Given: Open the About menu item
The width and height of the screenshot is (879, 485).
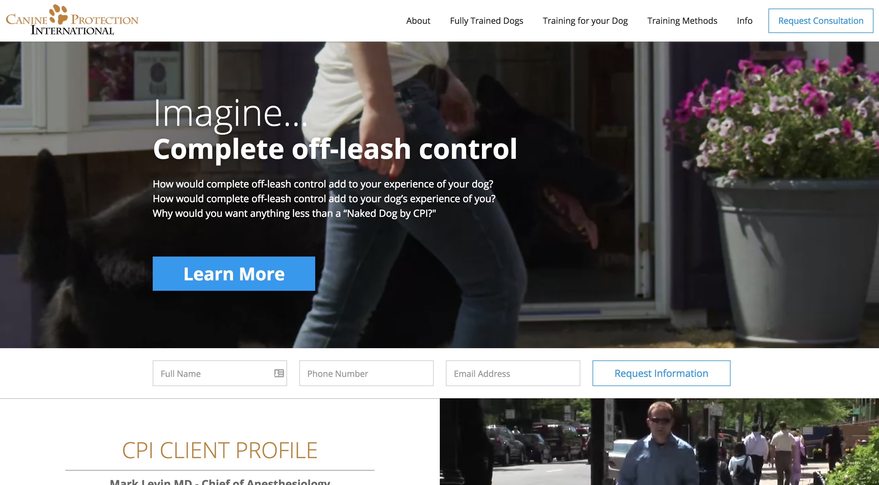Looking at the screenshot, I should click(x=418, y=21).
